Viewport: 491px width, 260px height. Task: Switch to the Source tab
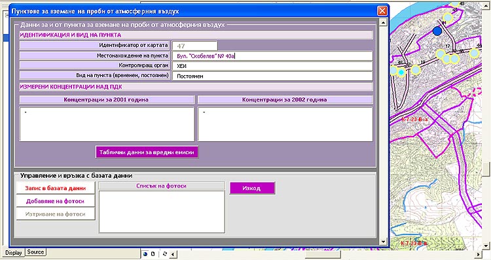pos(35,252)
